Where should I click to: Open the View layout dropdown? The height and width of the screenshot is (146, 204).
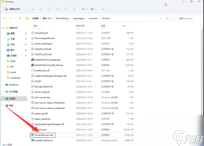click(93, 9)
